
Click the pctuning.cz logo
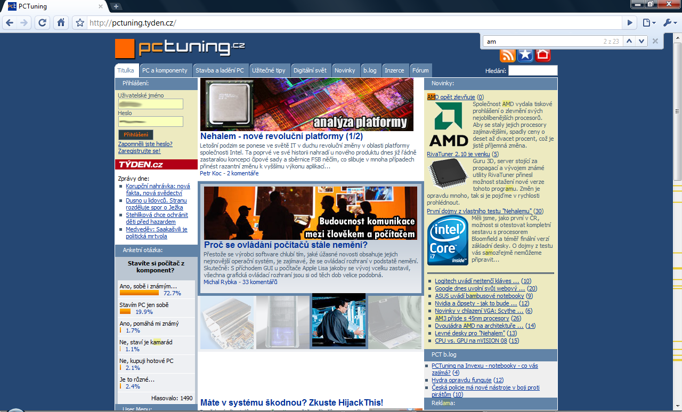[180, 48]
